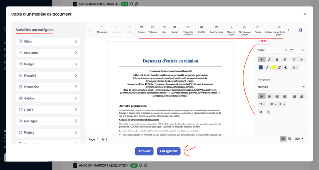Viewport: 319px width, 170px height.
Task: Expand the Cabinet variables category
Action: (48, 98)
